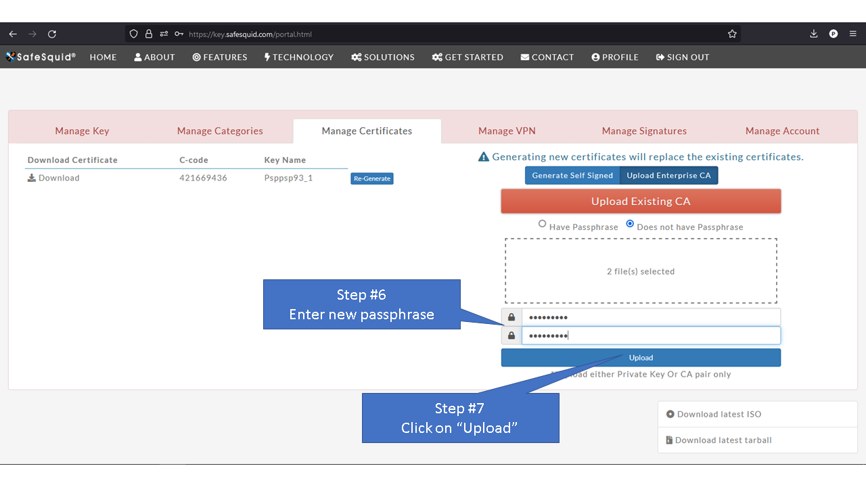Click the Download latest tarball link

(719, 440)
